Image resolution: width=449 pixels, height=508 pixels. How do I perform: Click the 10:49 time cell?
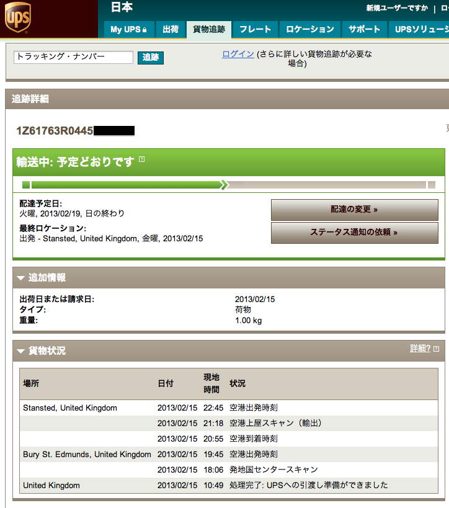[213, 485]
